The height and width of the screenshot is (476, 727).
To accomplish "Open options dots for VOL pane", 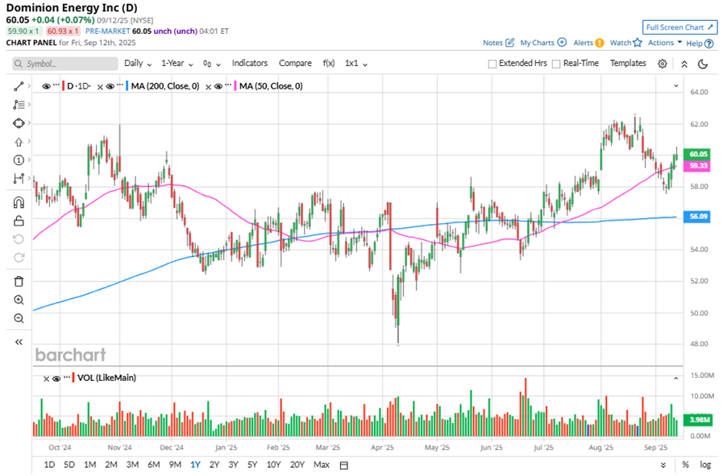I will click(x=66, y=377).
